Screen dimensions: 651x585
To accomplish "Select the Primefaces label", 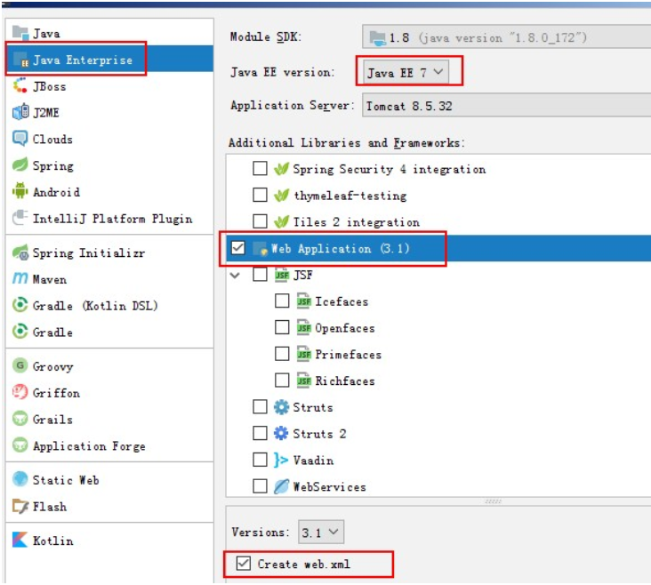I will (348, 354).
